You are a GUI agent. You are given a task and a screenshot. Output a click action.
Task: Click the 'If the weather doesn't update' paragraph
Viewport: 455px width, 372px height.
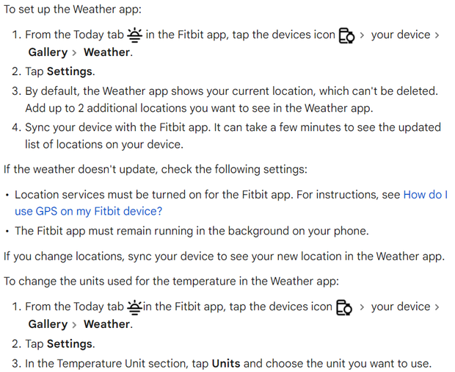tap(155, 169)
